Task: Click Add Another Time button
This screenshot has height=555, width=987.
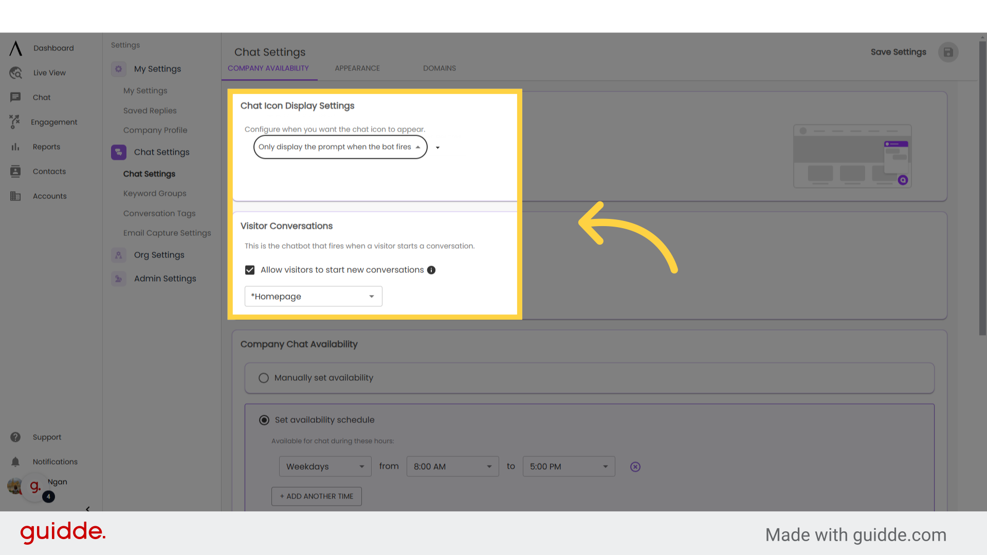Action: (317, 496)
